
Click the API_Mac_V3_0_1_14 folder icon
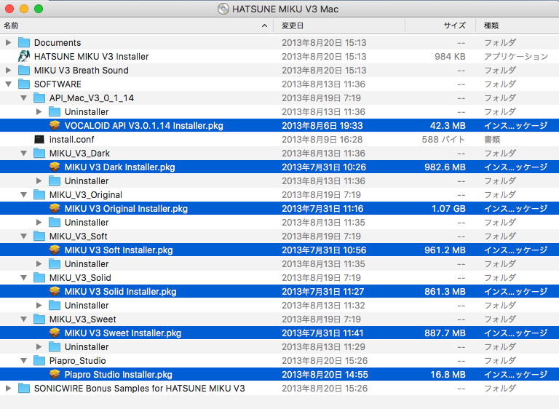tap(39, 98)
